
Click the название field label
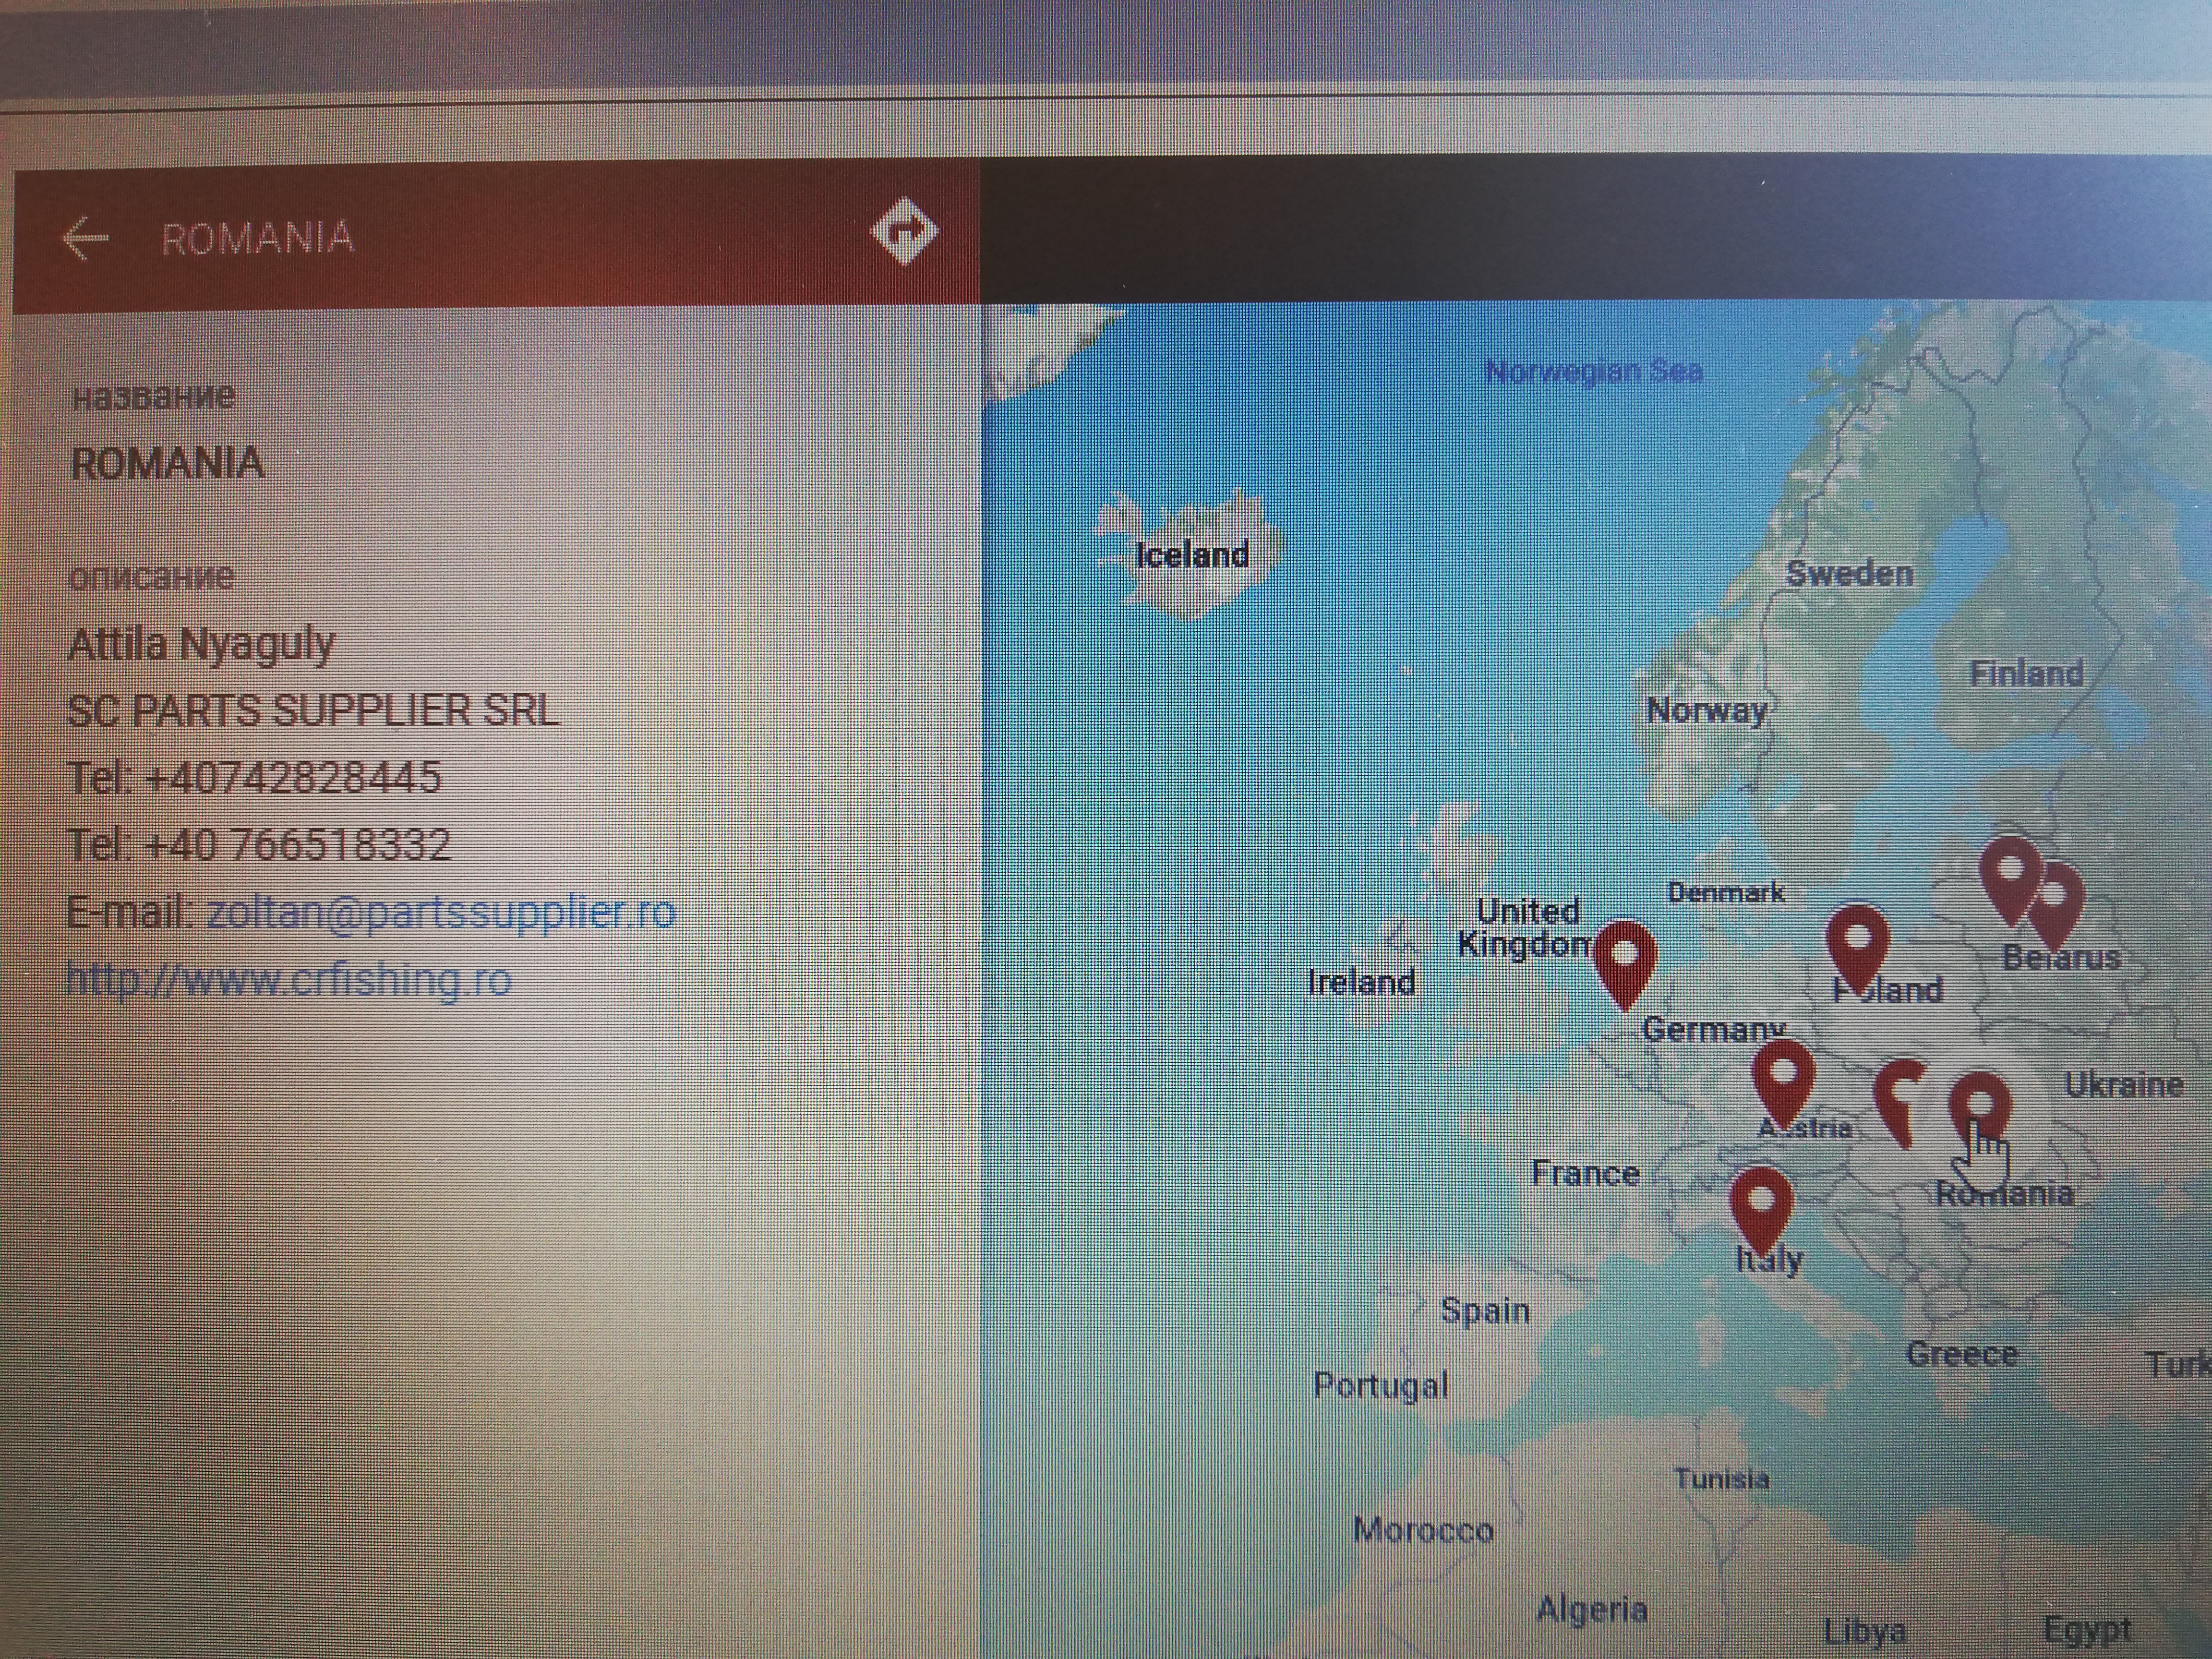pos(154,396)
